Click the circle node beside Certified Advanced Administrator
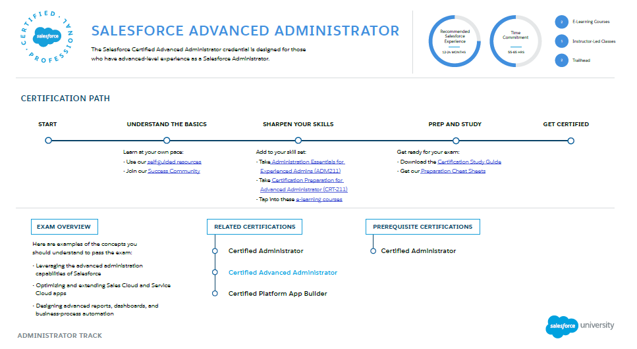This screenshot has height=349, width=637. point(215,272)
